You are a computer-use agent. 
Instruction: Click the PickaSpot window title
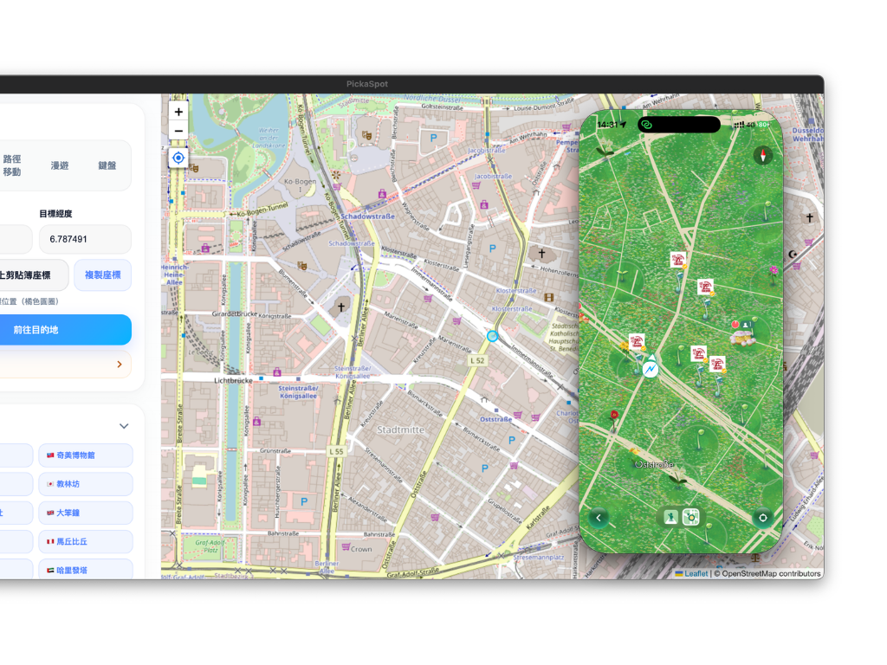367,84
